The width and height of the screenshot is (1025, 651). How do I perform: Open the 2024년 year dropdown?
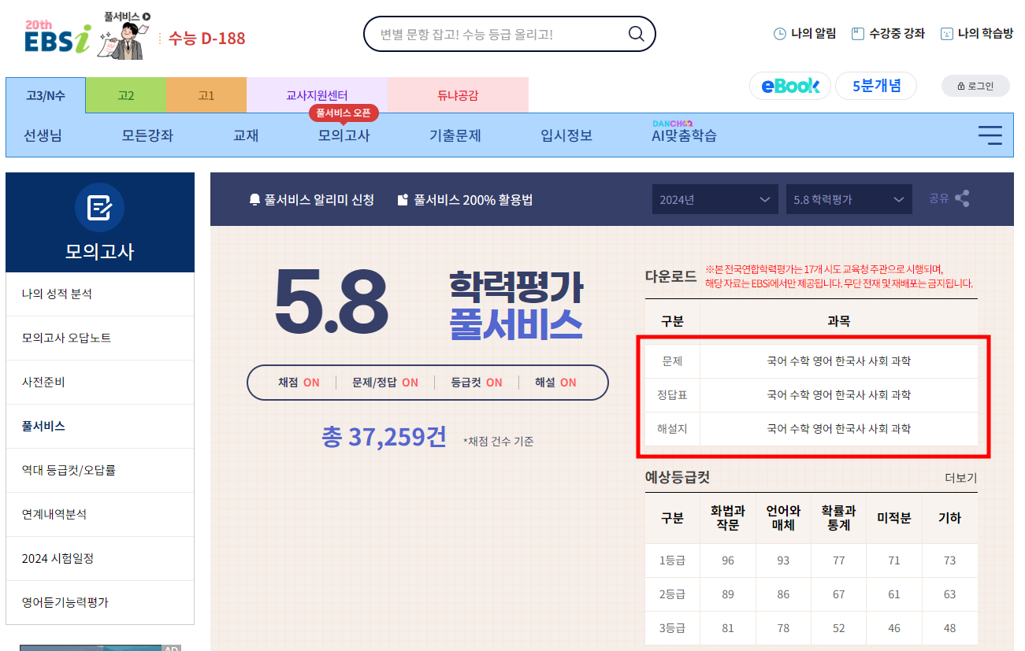[715, 199]
